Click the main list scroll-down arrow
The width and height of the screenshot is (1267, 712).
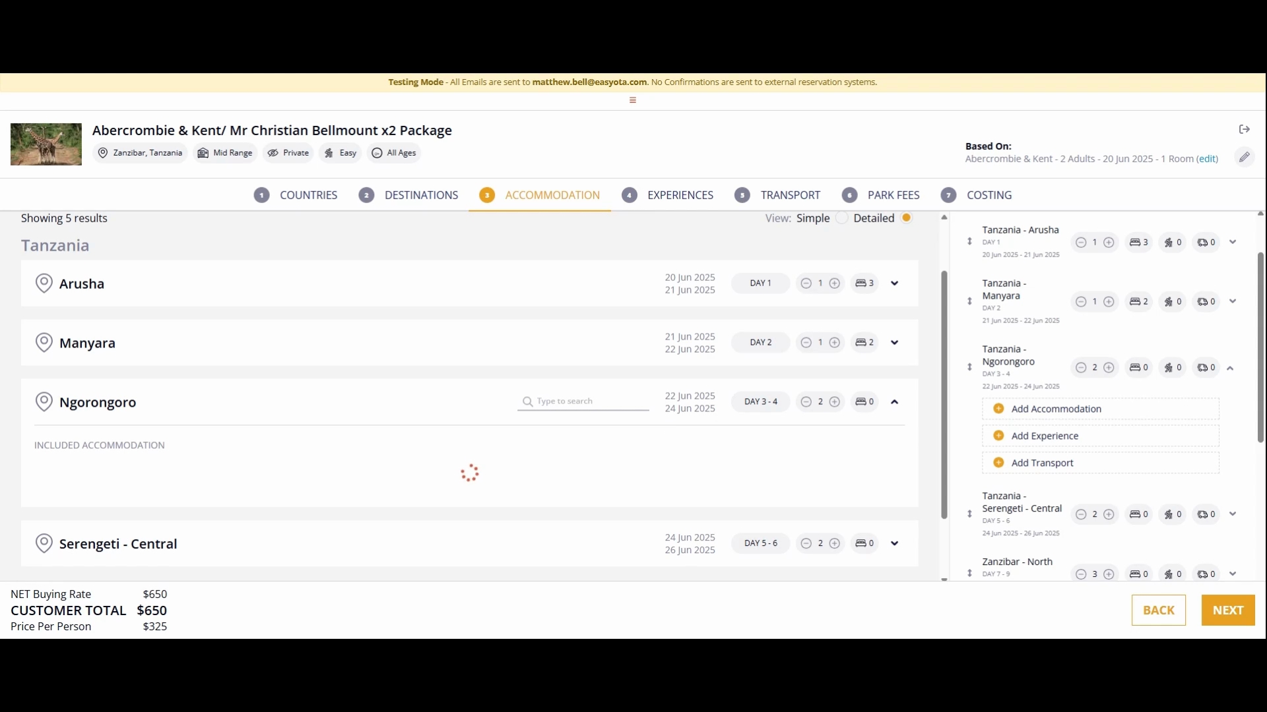tap(944, 579)
